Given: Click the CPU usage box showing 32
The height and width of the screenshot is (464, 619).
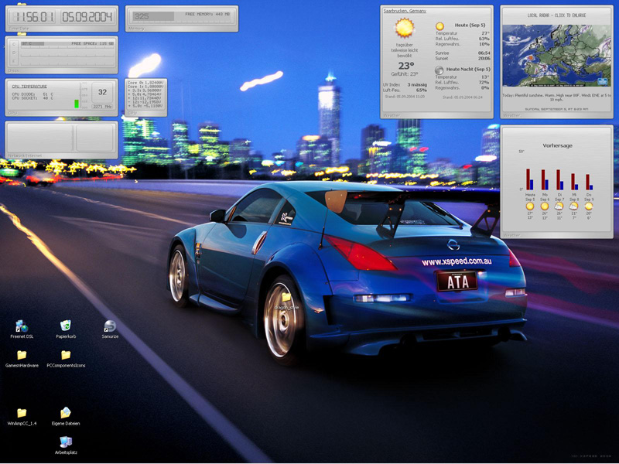Looking at the screenshot, I should click(x=102, y=92).
